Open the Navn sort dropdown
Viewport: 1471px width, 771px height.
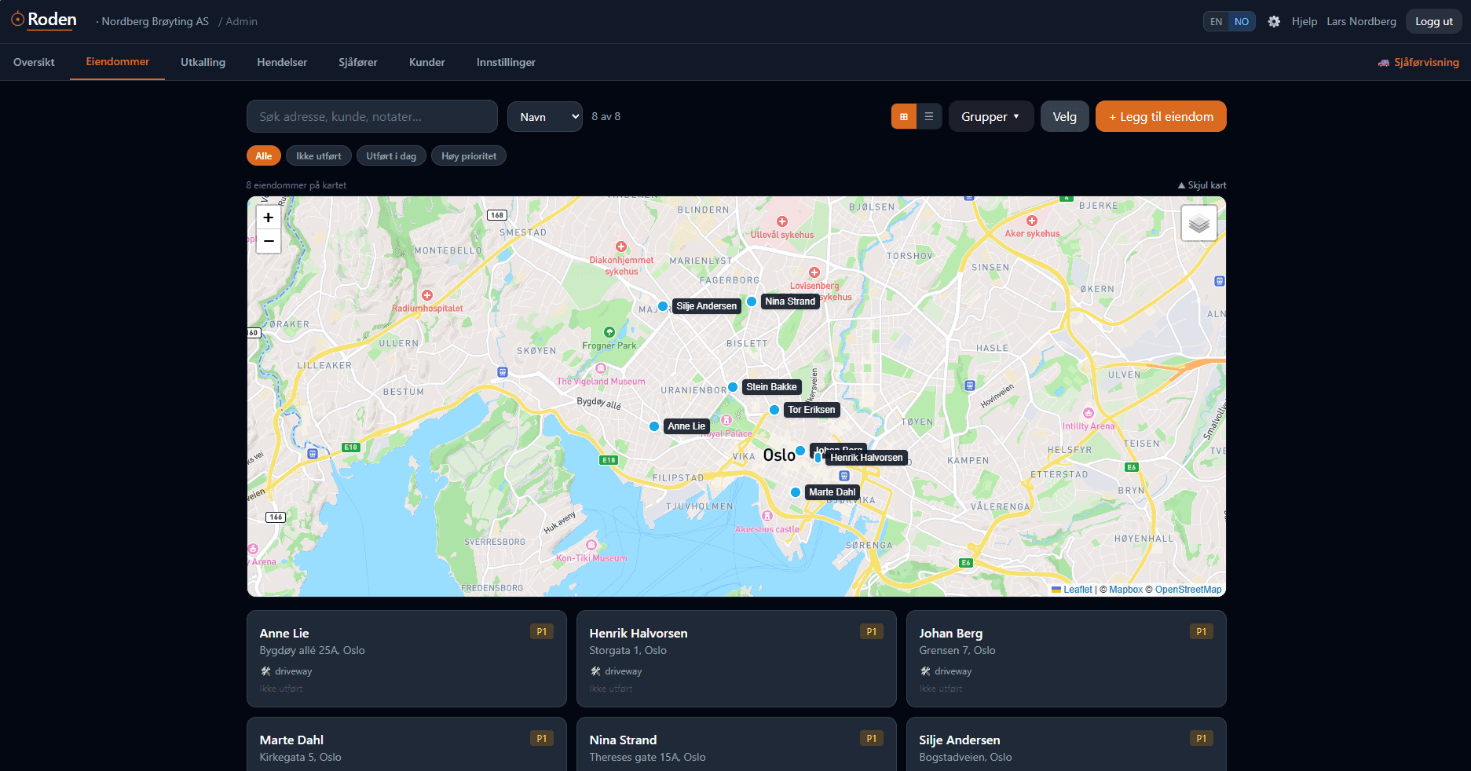point(545,116)
